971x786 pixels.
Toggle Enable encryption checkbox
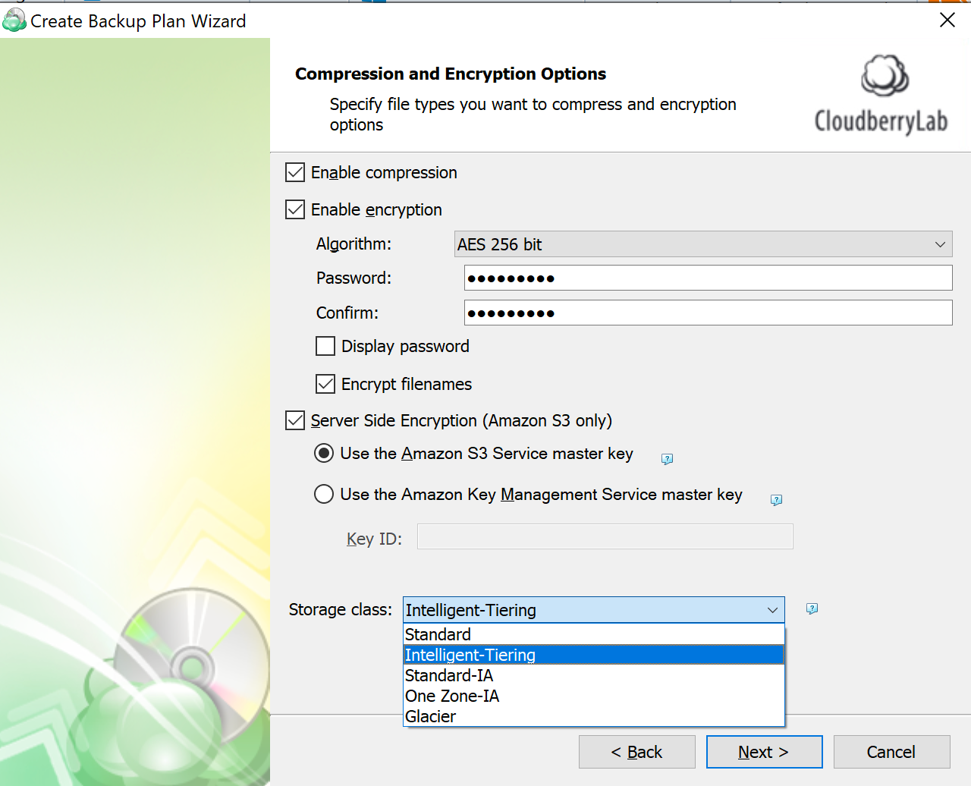pyautogui.click(x=295, y=209)
